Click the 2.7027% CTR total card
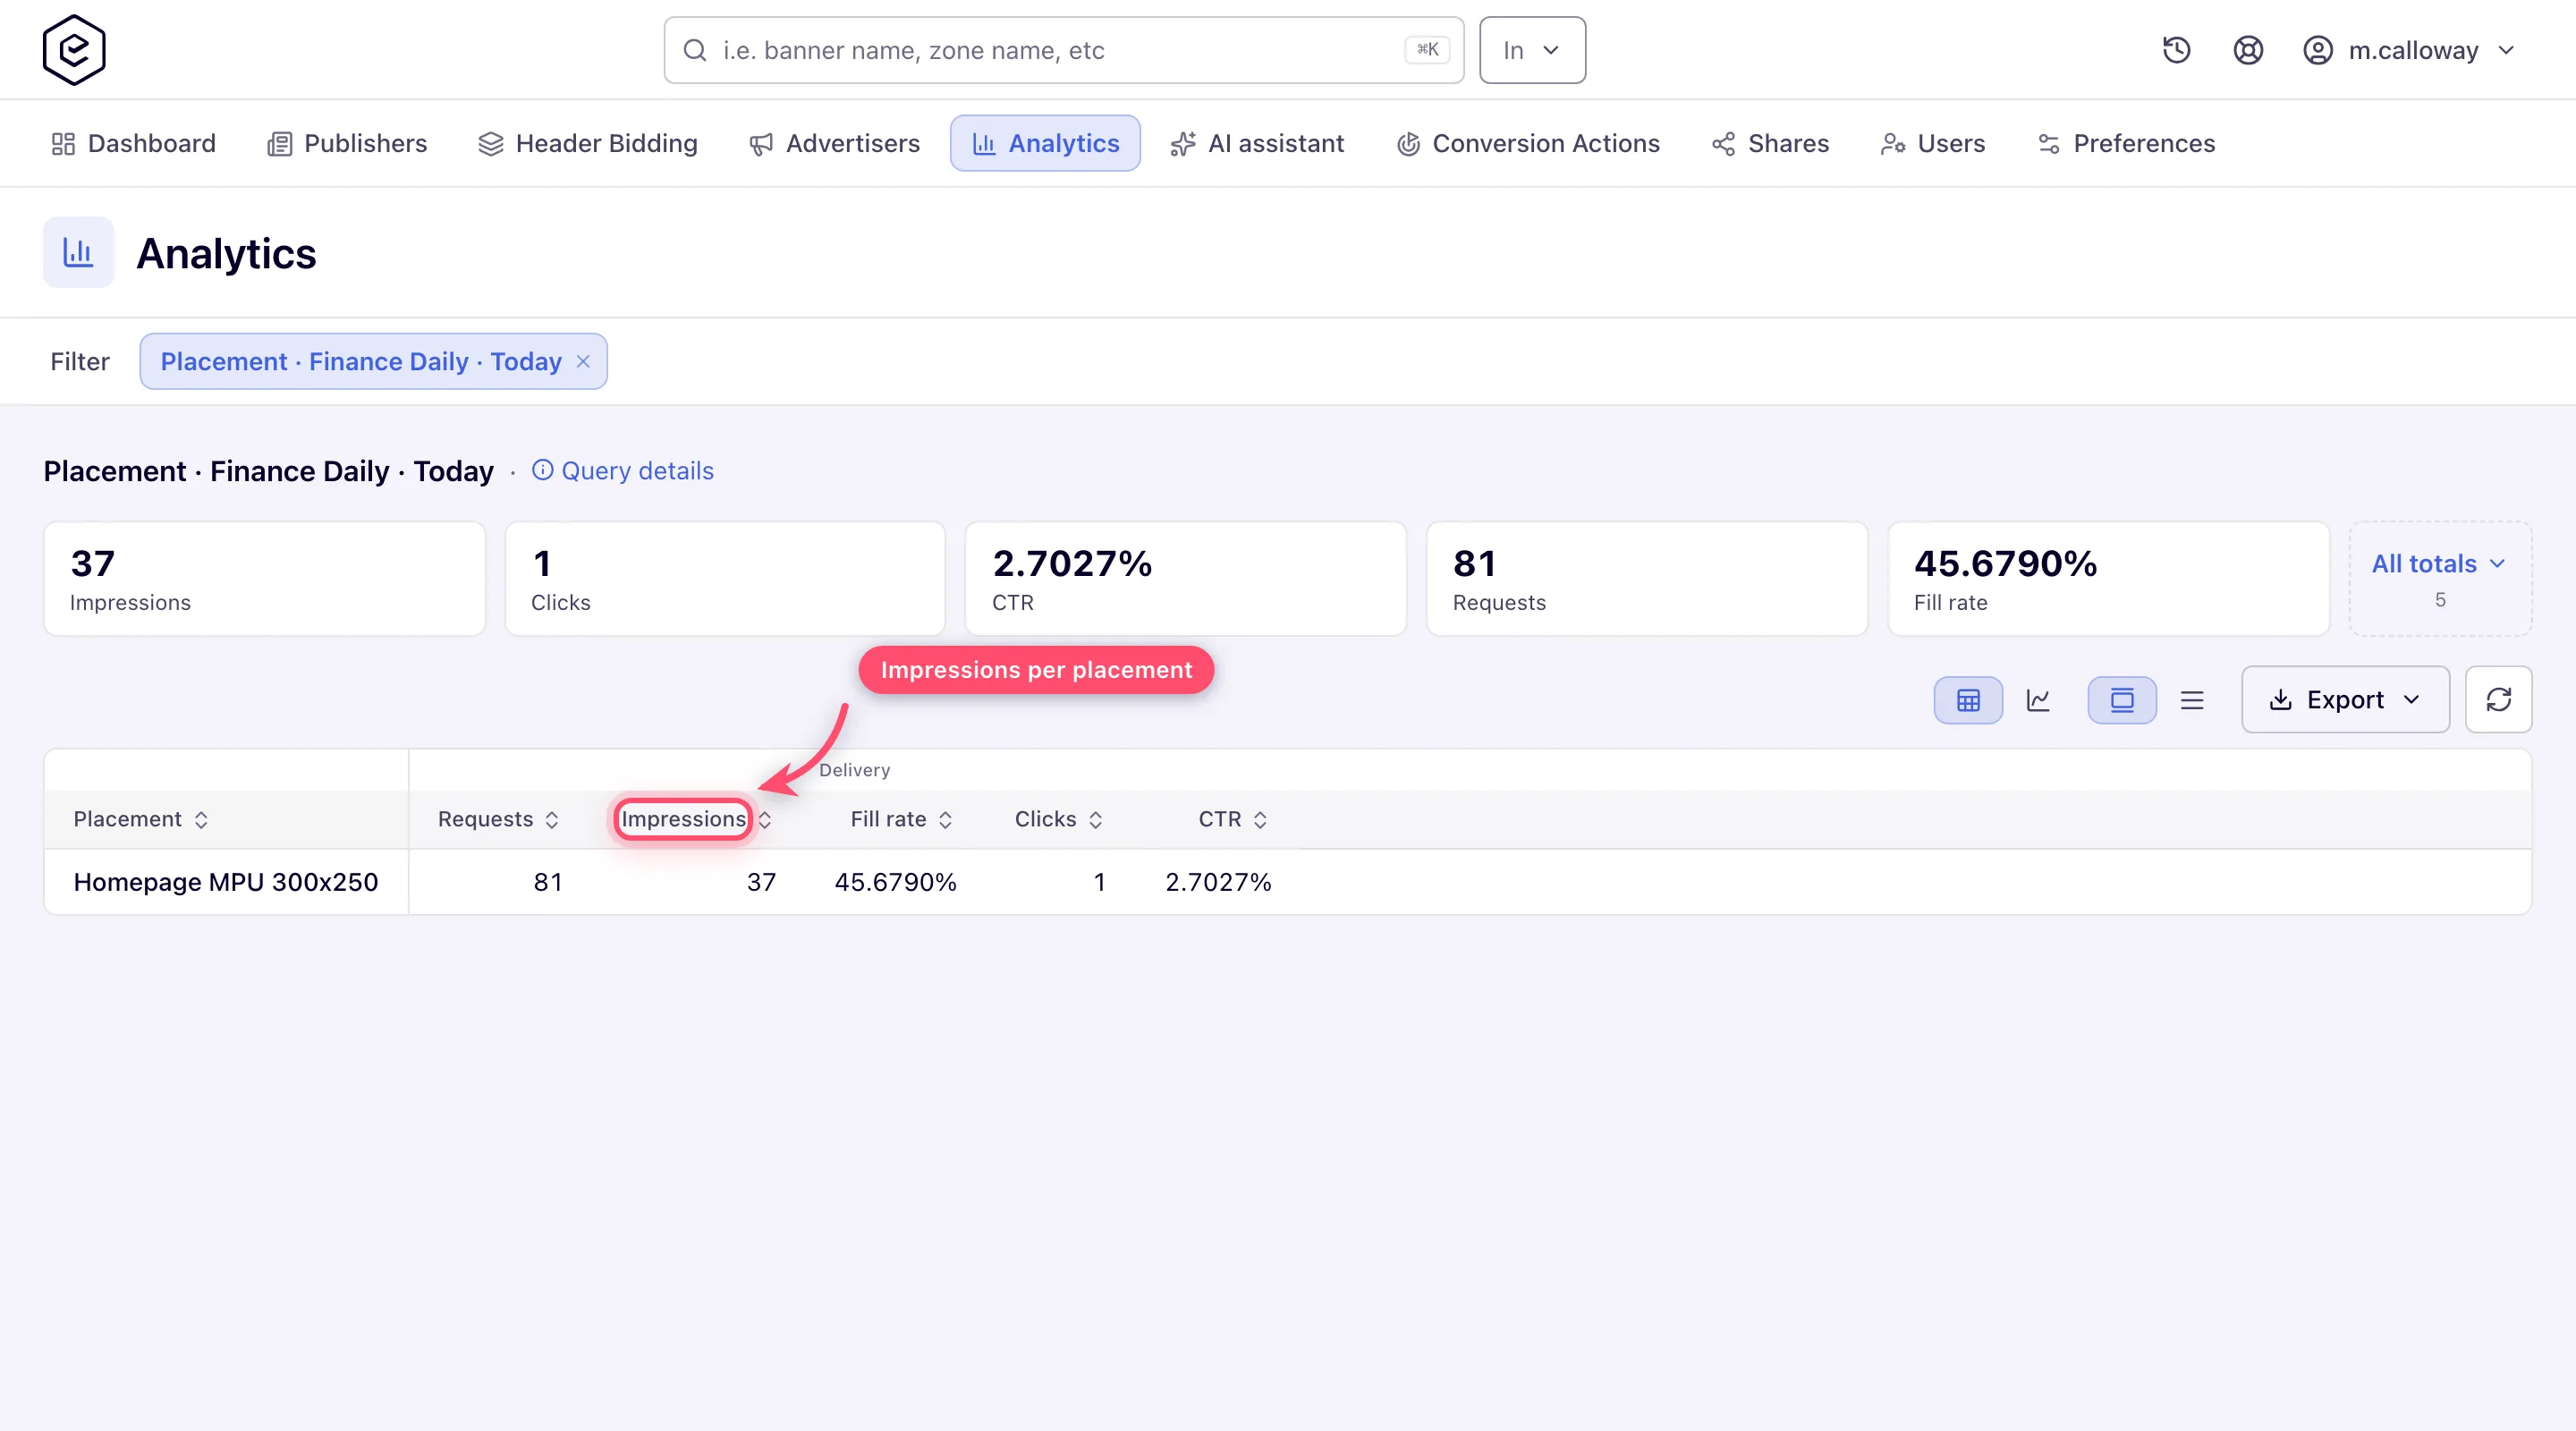Image resolution: width=2576 pixels, height=1431 pixels. pos(1186,578)
